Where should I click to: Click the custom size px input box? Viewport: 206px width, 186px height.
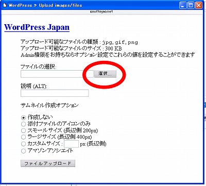coord(71,144)
